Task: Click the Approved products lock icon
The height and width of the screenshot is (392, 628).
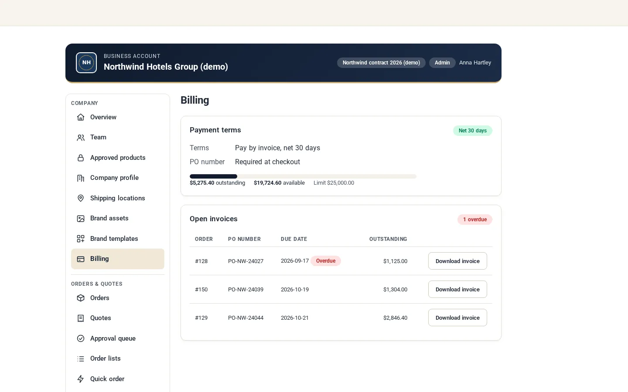Action: 81,158
